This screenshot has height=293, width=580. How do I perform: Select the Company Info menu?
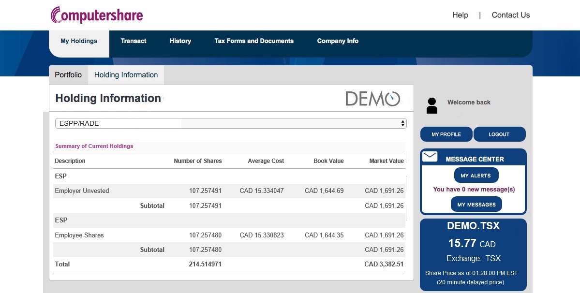pos(338,41)
